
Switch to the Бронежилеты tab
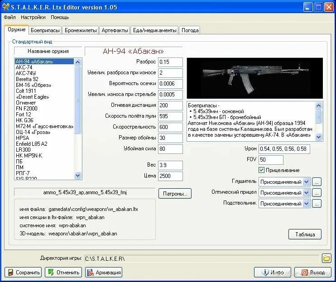tap(81, 30)
